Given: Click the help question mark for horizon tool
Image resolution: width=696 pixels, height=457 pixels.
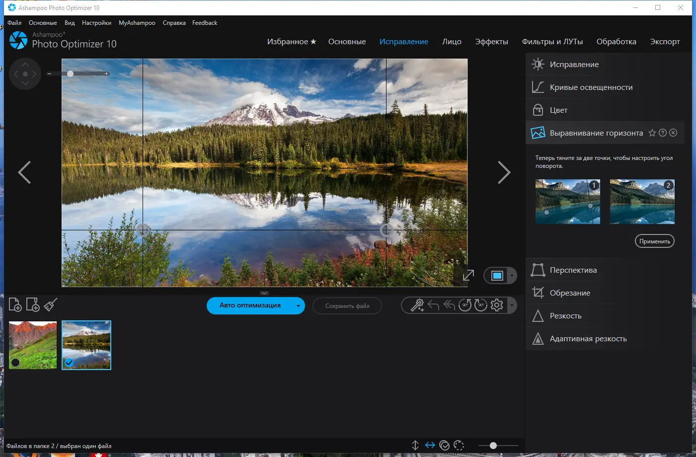Looking at the screenshot, I should pos(663,133).
